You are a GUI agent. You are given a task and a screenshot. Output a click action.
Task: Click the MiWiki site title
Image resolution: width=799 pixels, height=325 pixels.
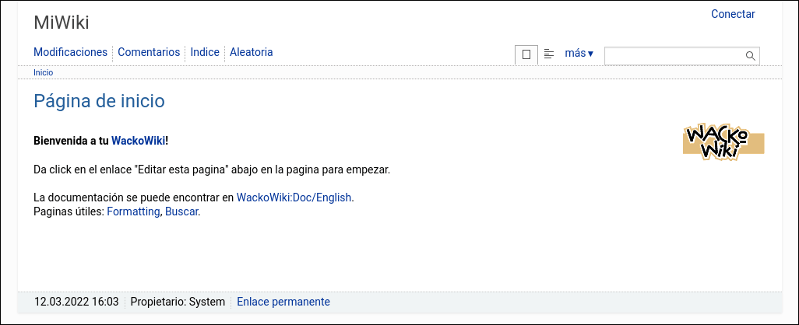pos(62,23)
